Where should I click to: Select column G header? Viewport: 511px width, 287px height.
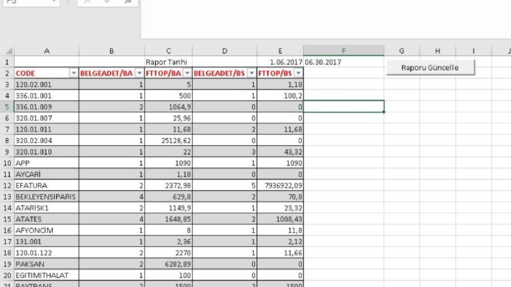402,51
